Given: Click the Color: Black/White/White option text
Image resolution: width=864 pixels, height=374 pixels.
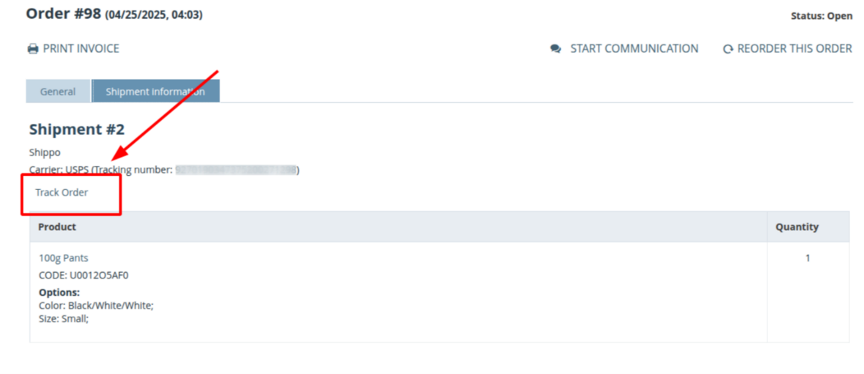Looking at the screenshot, I should pyautogui.click(x=96, y=306).
